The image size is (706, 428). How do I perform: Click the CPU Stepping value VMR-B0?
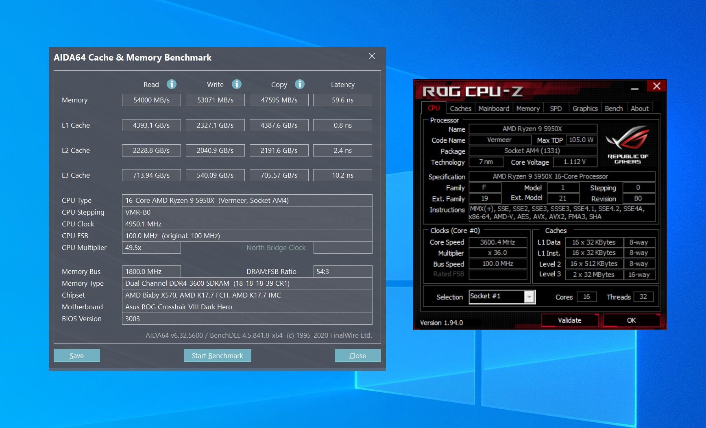click(x=247, y=212)
